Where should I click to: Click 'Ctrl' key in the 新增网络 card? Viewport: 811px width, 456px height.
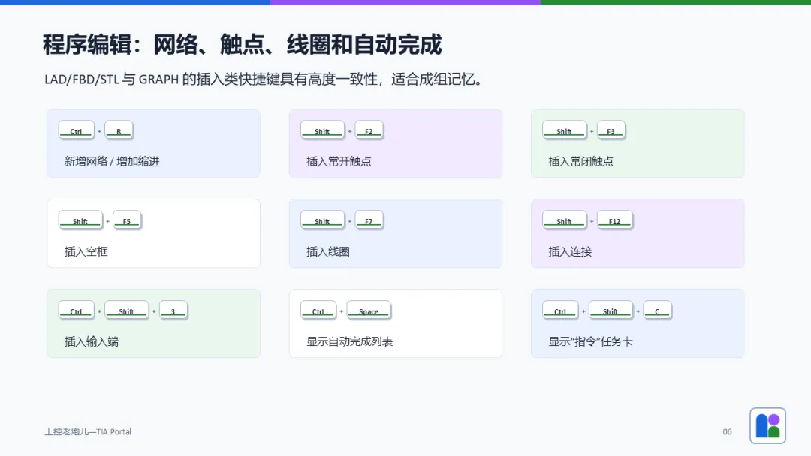pyautogui.click(x=77, y=130)
